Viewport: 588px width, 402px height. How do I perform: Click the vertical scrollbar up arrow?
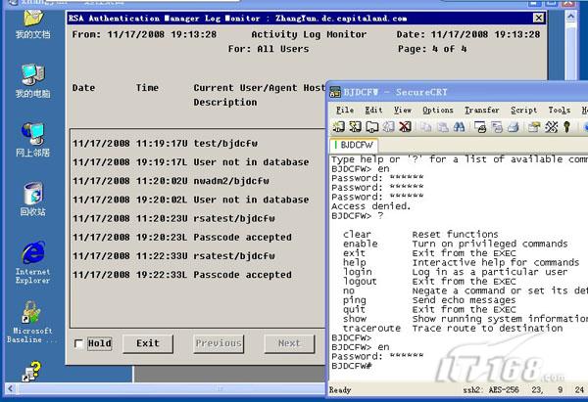click(570, 17)
